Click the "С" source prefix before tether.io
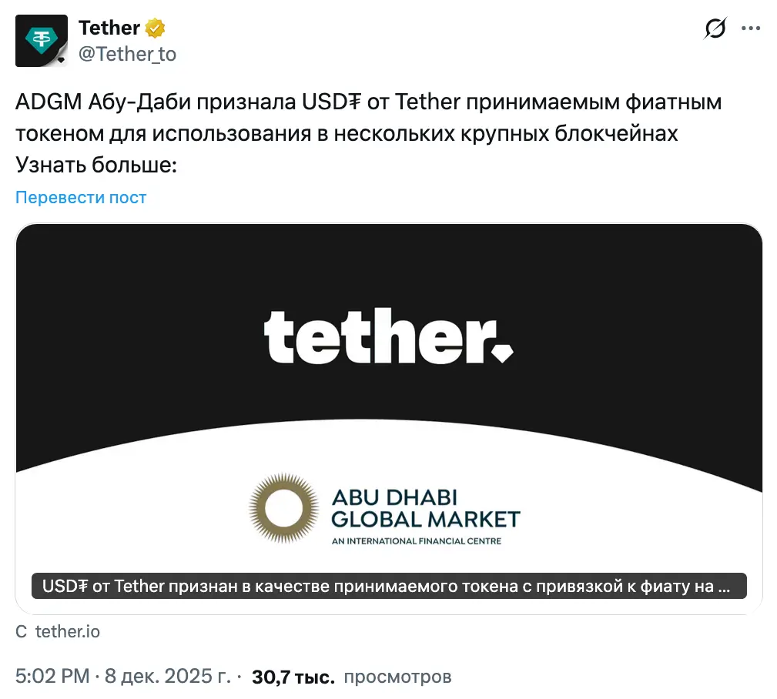Screen dimensions: 777x699 21,632
